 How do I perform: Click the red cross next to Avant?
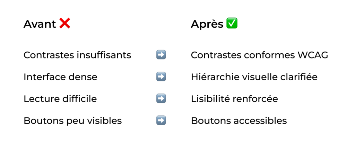[x=64, y=24]
